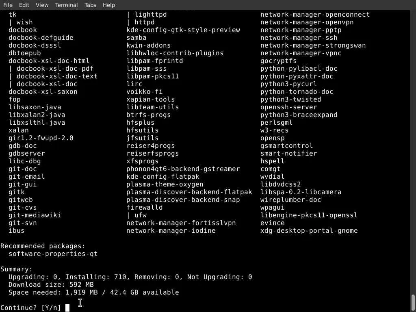416x312 pixels.
Task: Click the package name 'docbook-dsssl'
Action: pyautogui.click(x=35, y=45)
